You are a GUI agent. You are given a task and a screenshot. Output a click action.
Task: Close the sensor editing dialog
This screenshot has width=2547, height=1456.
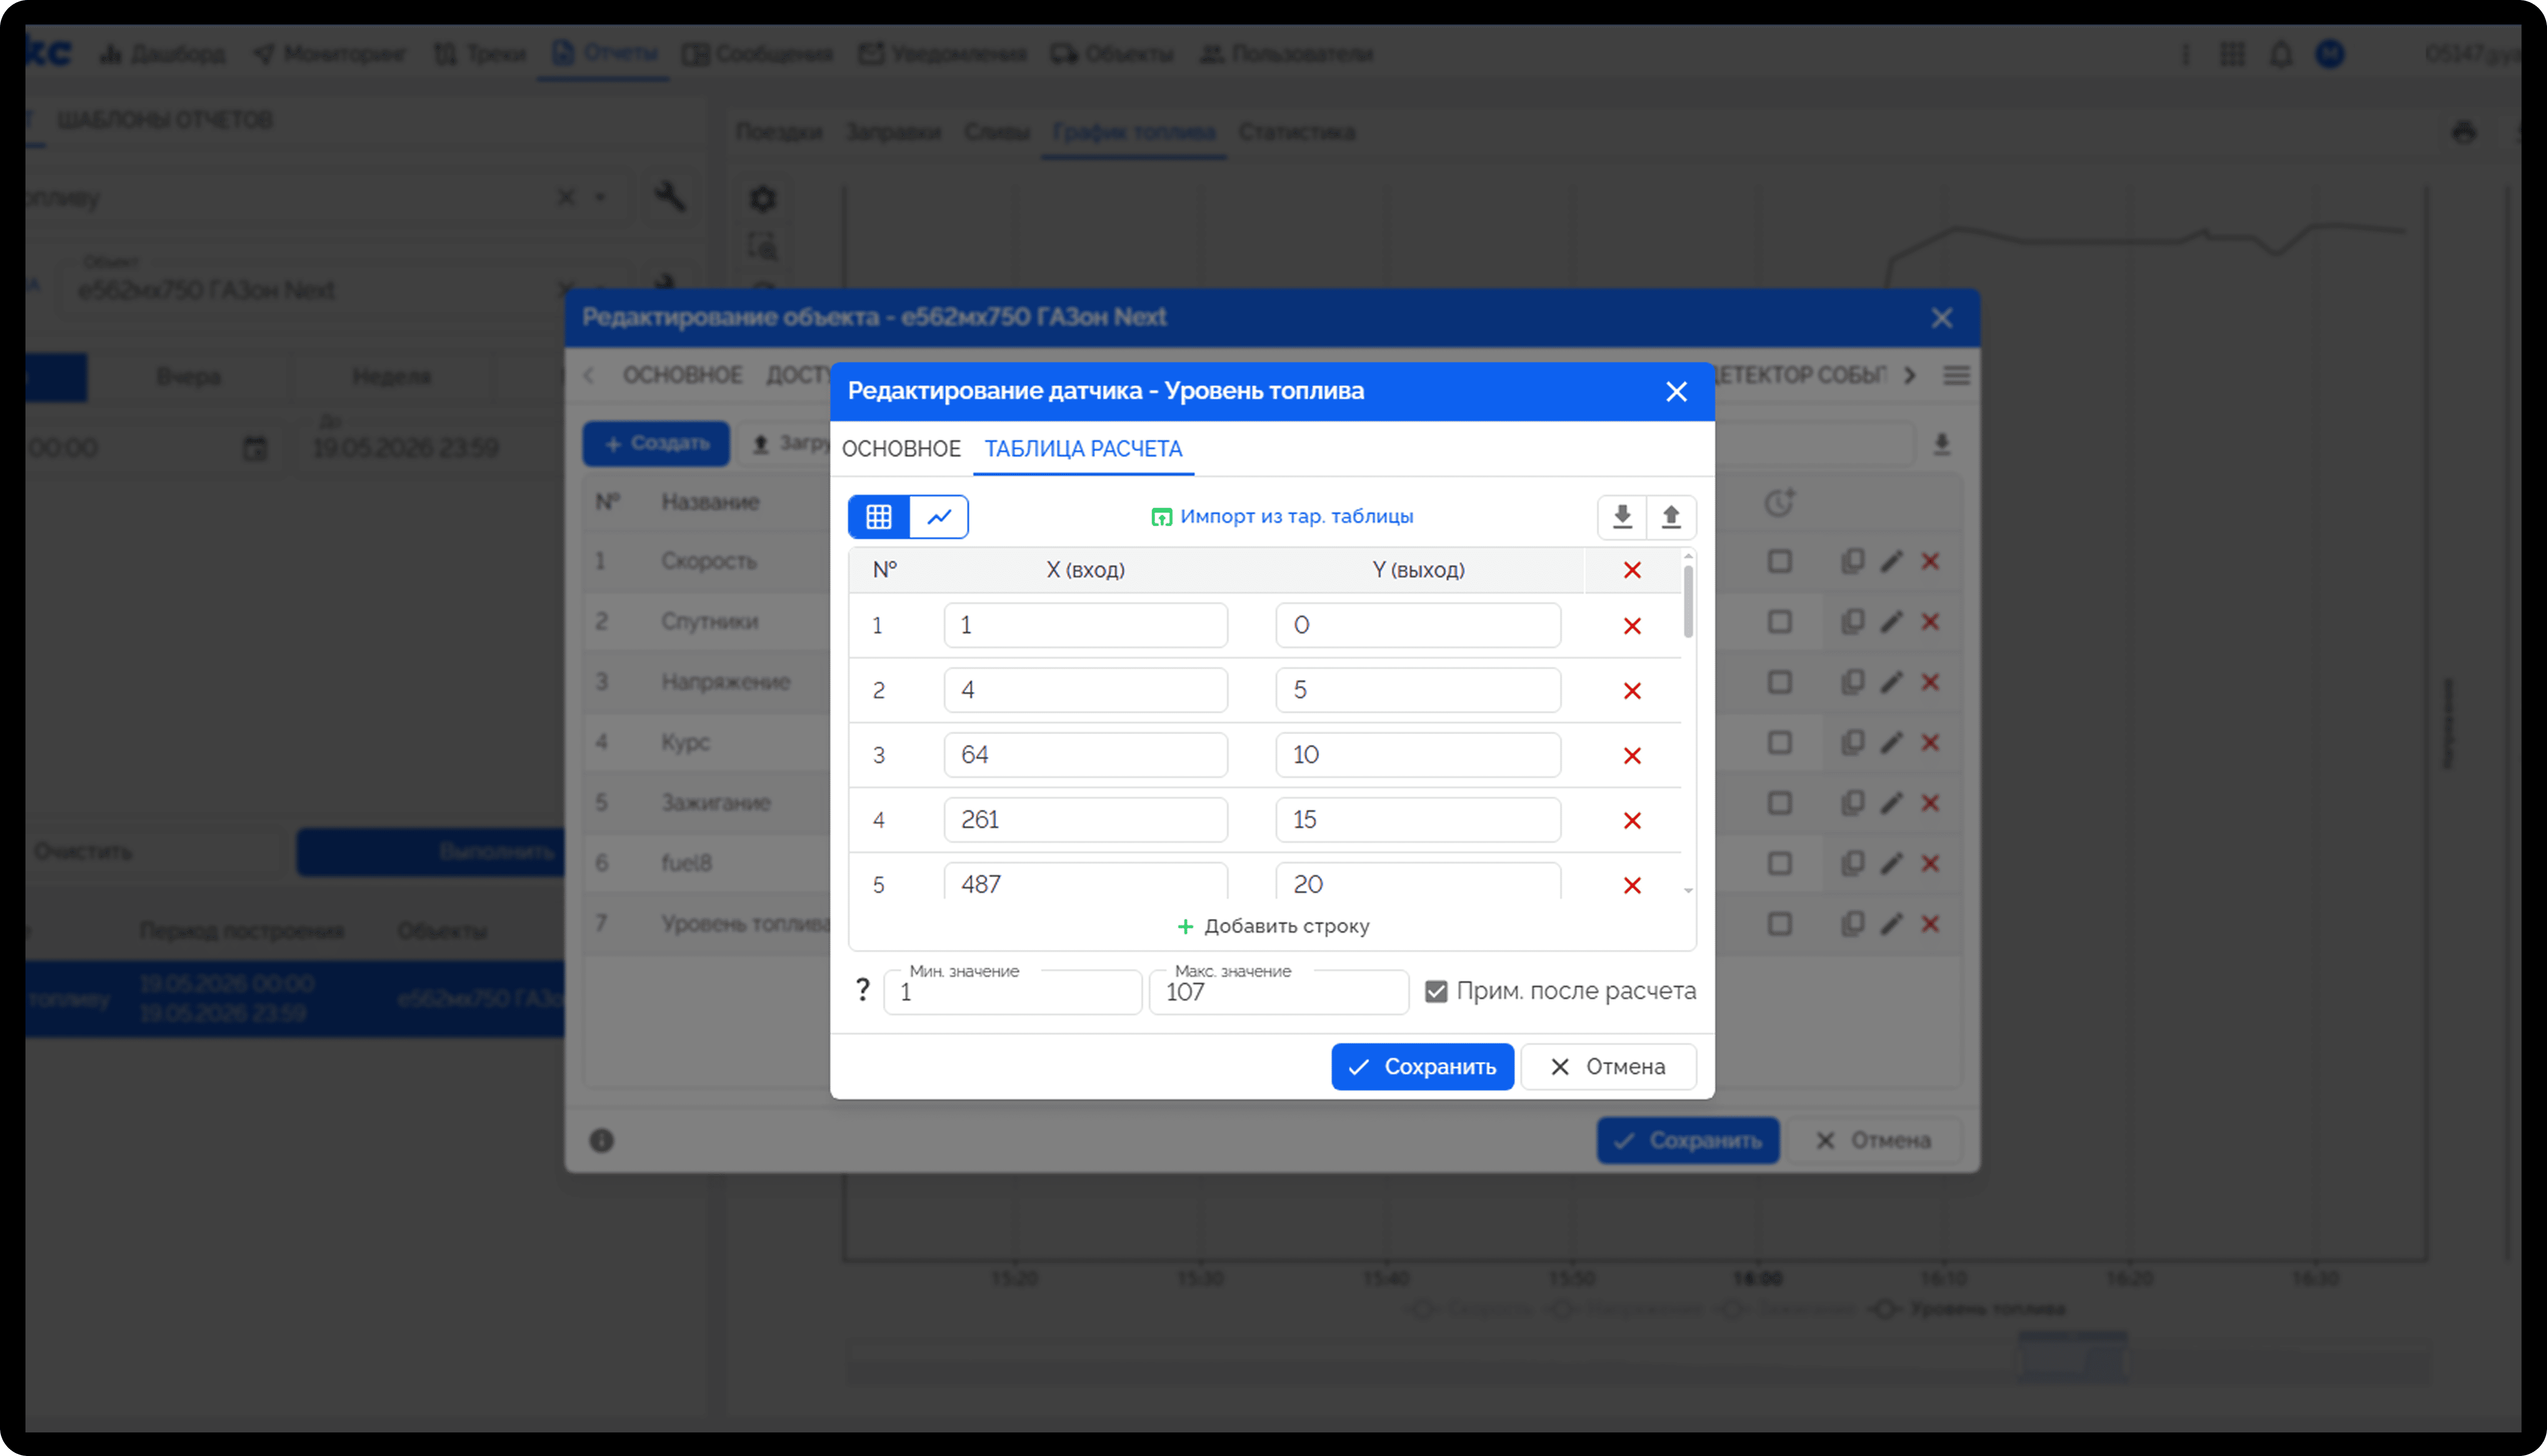(x=1676, y=392)
